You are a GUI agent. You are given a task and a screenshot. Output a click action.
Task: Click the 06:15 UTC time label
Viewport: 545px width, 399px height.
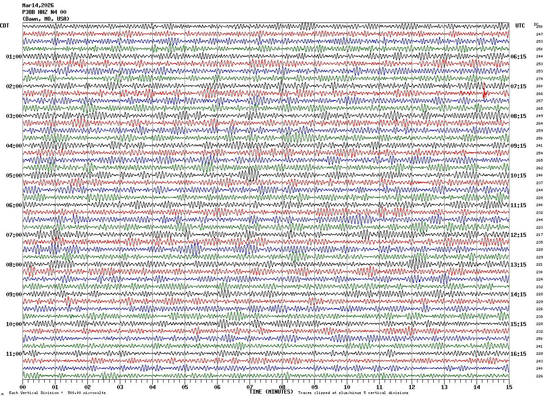pos(518,57)
